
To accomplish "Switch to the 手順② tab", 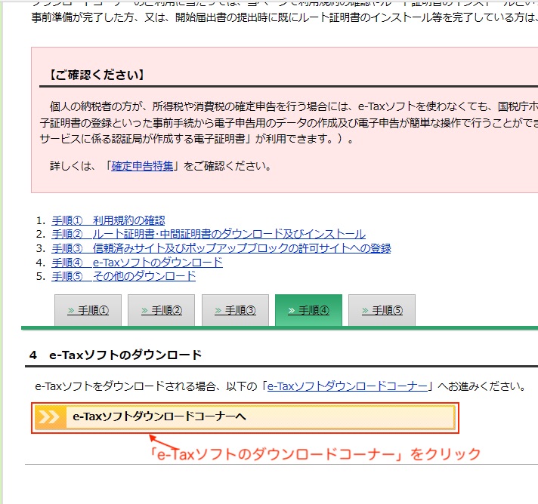I will pyautogui.click(x=161, y=310).
